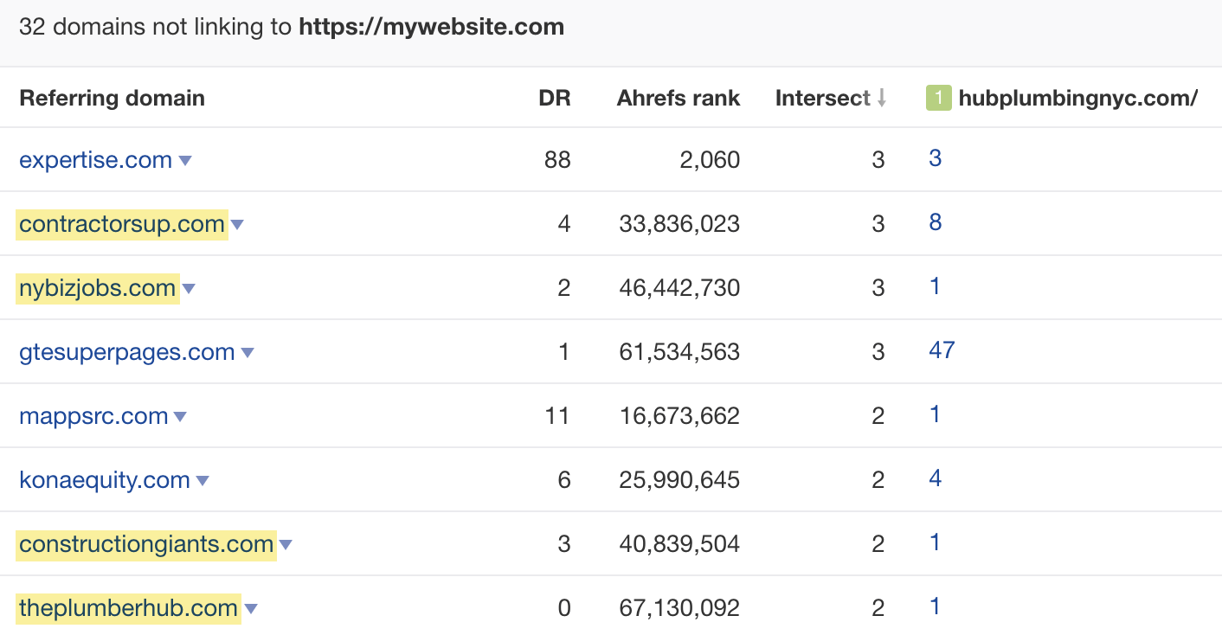
Task: Sort by the Ahrefs rank header
Action: (678, 98)
